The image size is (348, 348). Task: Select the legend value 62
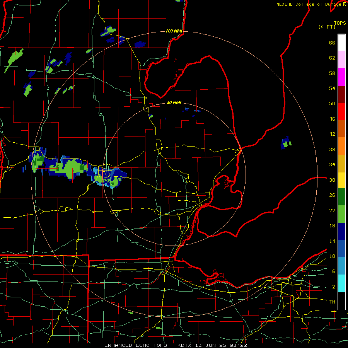(332, 58)
